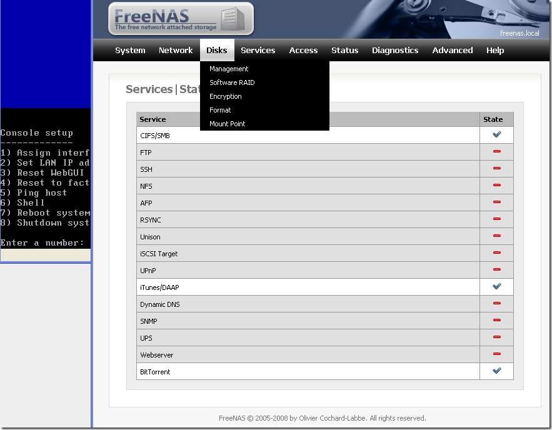
Task: Click the Dynamic DNS service name
Action: (x=160, y=305)
